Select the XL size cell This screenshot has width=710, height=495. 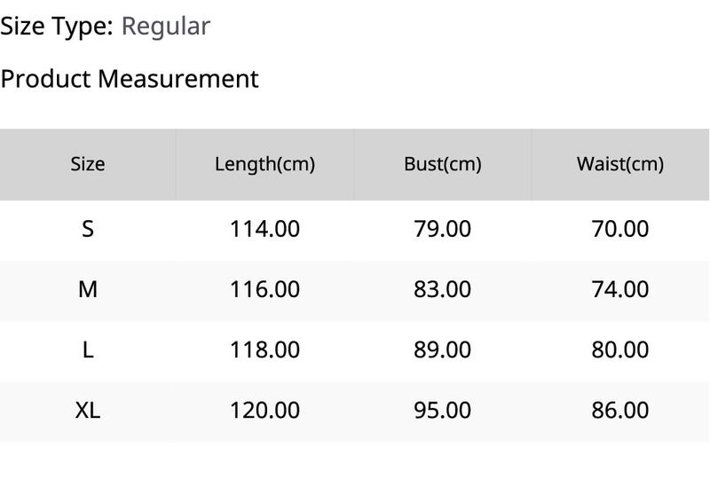pos(87,411)
